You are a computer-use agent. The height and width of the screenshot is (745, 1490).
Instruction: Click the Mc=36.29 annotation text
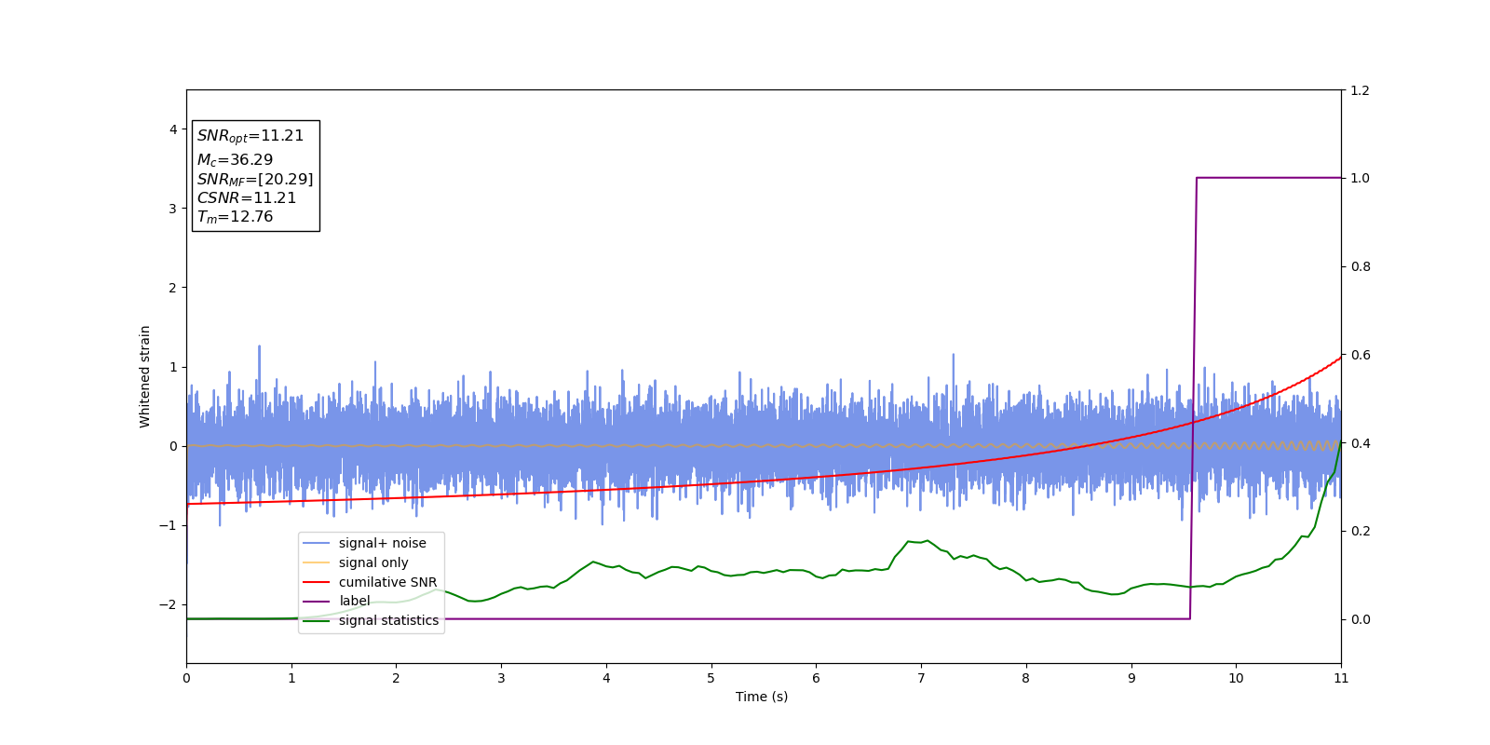235,160
